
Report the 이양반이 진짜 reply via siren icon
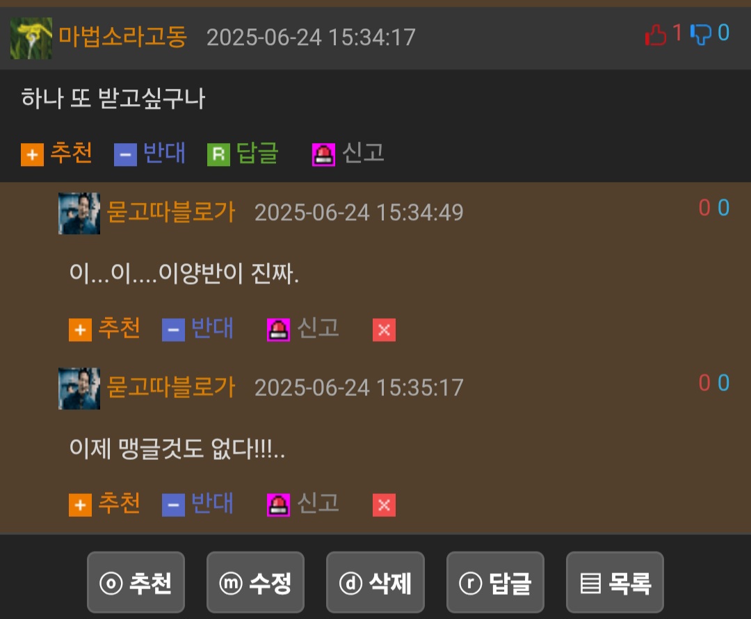pos(278,329)
